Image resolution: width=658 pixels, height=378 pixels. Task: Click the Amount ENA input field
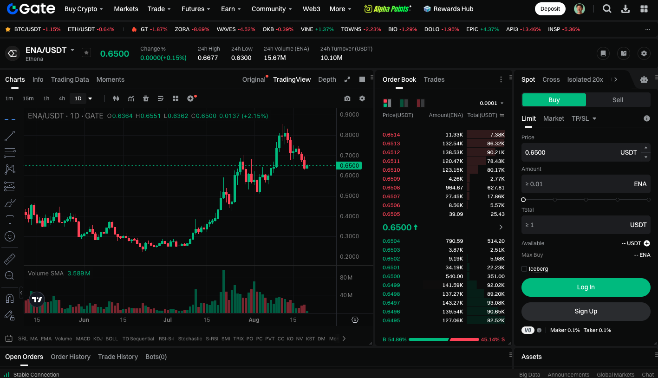(586, 184)
